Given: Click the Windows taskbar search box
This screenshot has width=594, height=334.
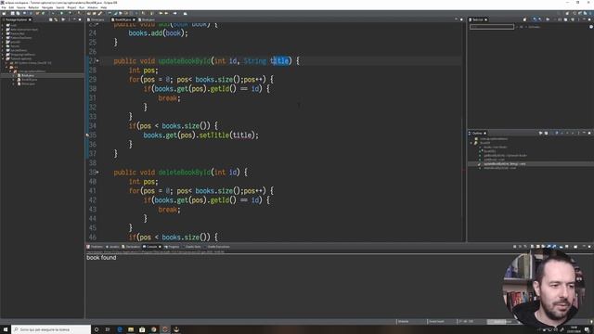Looking at the screenshot, I should [51, 329].
